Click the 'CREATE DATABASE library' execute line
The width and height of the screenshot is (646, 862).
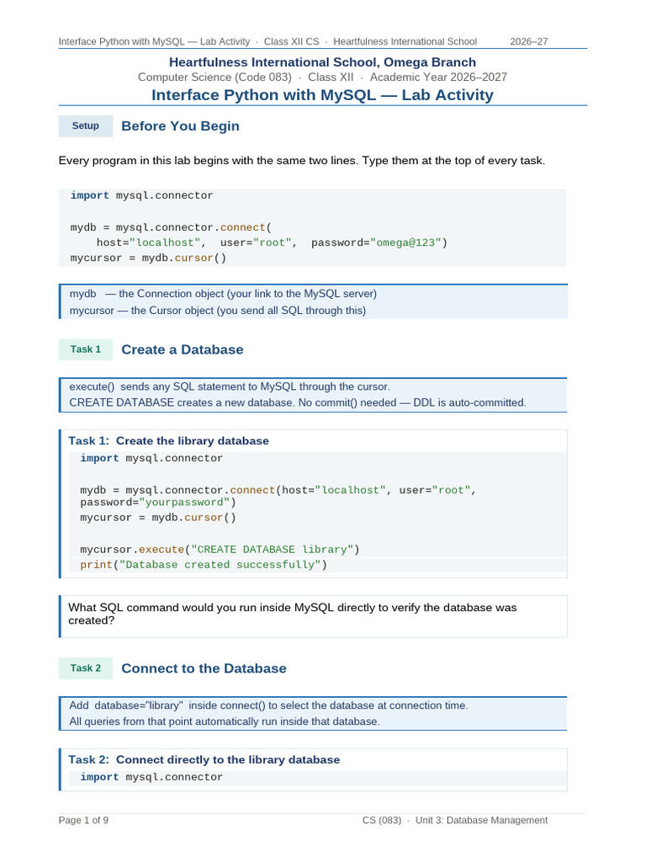coord(220,549)
